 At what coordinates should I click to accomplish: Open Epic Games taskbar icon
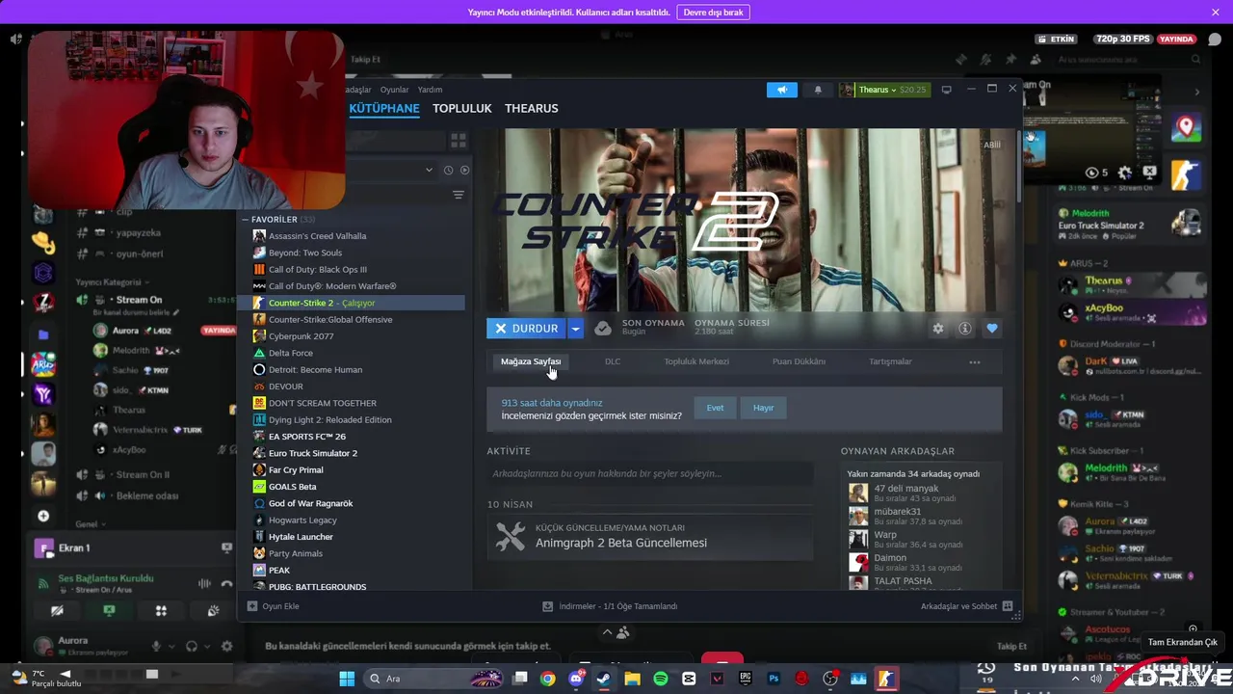[x=746, y=679]
